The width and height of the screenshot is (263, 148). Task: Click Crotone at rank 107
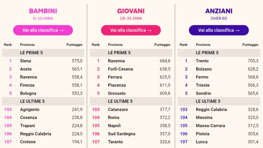pyautogui.click(x=28, y=142)
